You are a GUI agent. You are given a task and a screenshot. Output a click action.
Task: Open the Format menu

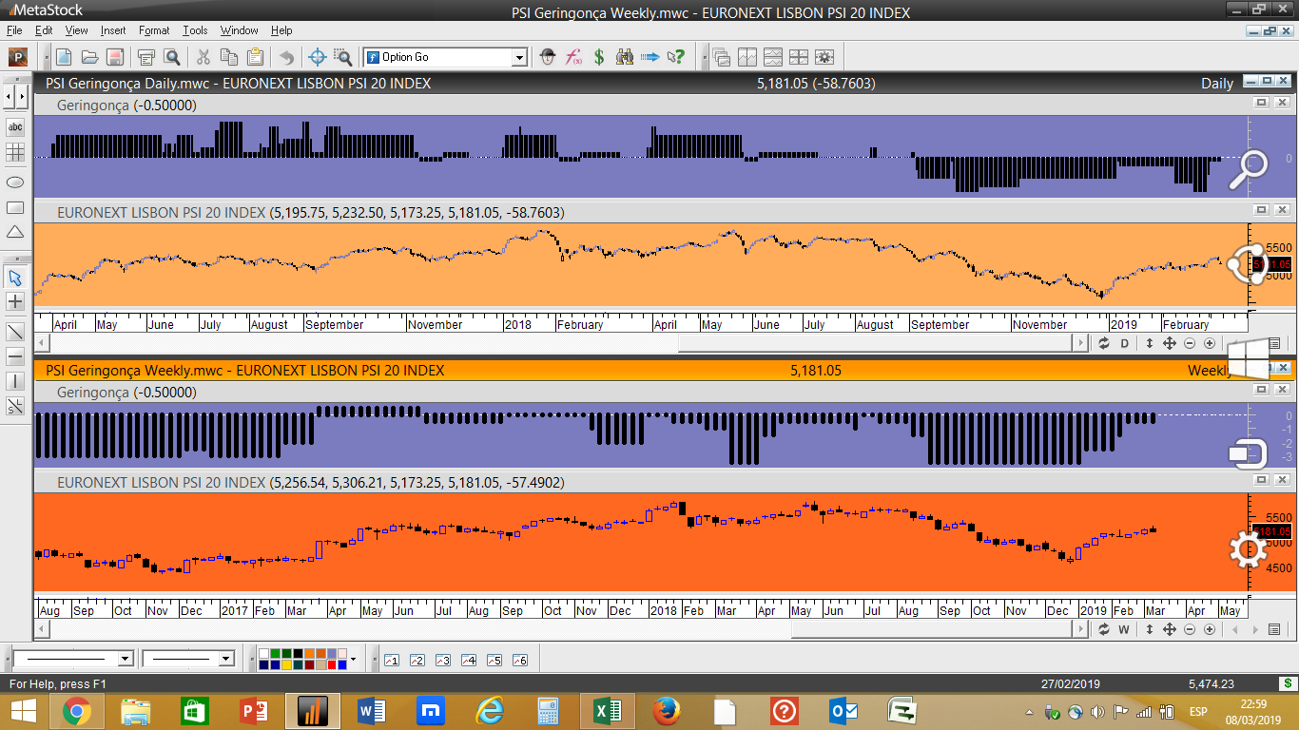click(153, 30)
